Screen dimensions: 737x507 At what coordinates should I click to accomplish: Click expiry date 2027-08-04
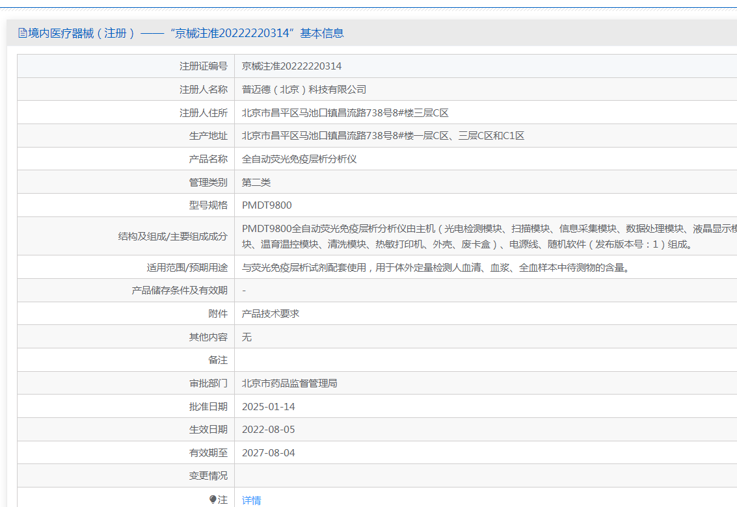click(269, 453)
